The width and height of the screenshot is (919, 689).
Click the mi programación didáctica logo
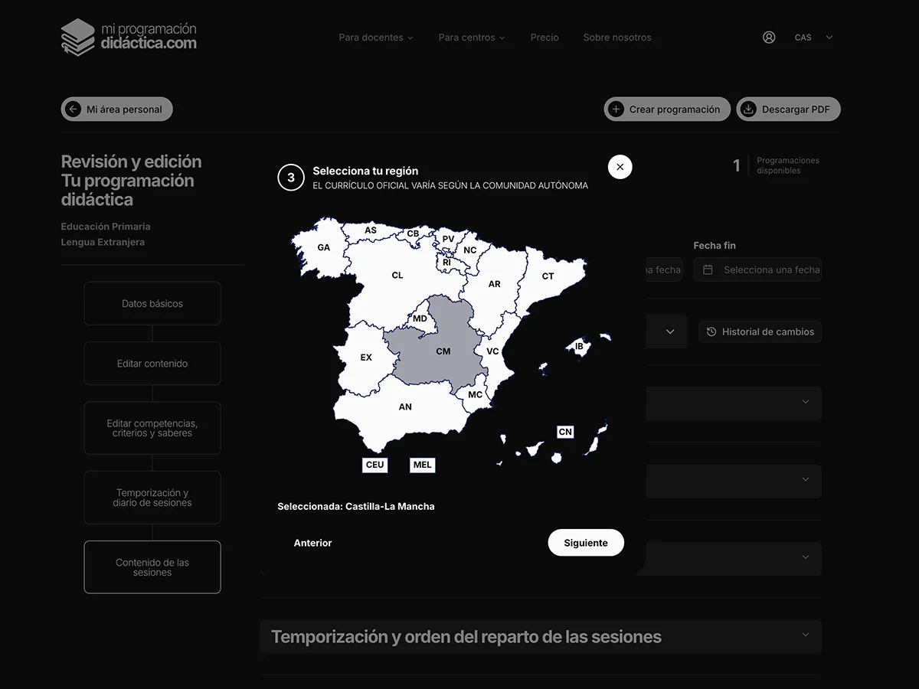coord(129,37)
